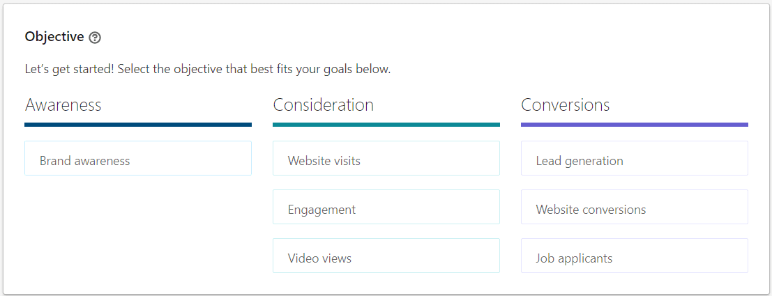
Task: Select the Website conversions objective
Action: click(x=634, y=207)
